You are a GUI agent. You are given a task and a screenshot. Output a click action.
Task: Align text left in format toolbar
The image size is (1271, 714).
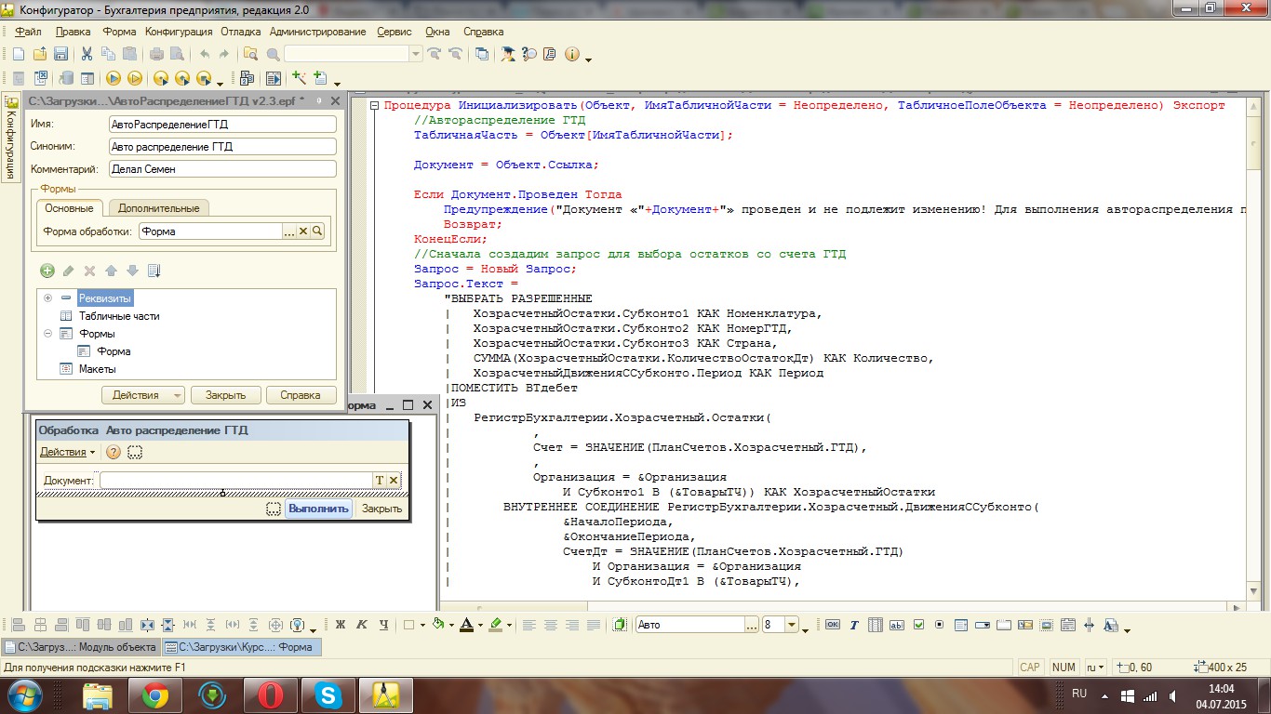click(x=529, y=625)
